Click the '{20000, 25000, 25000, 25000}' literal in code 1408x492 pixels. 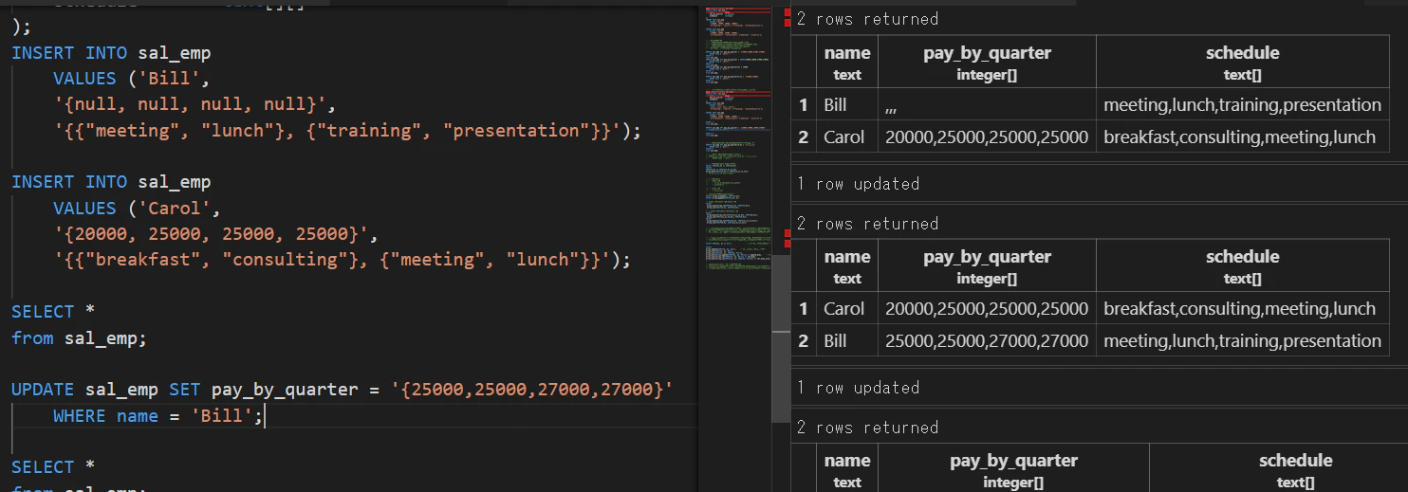215,233
